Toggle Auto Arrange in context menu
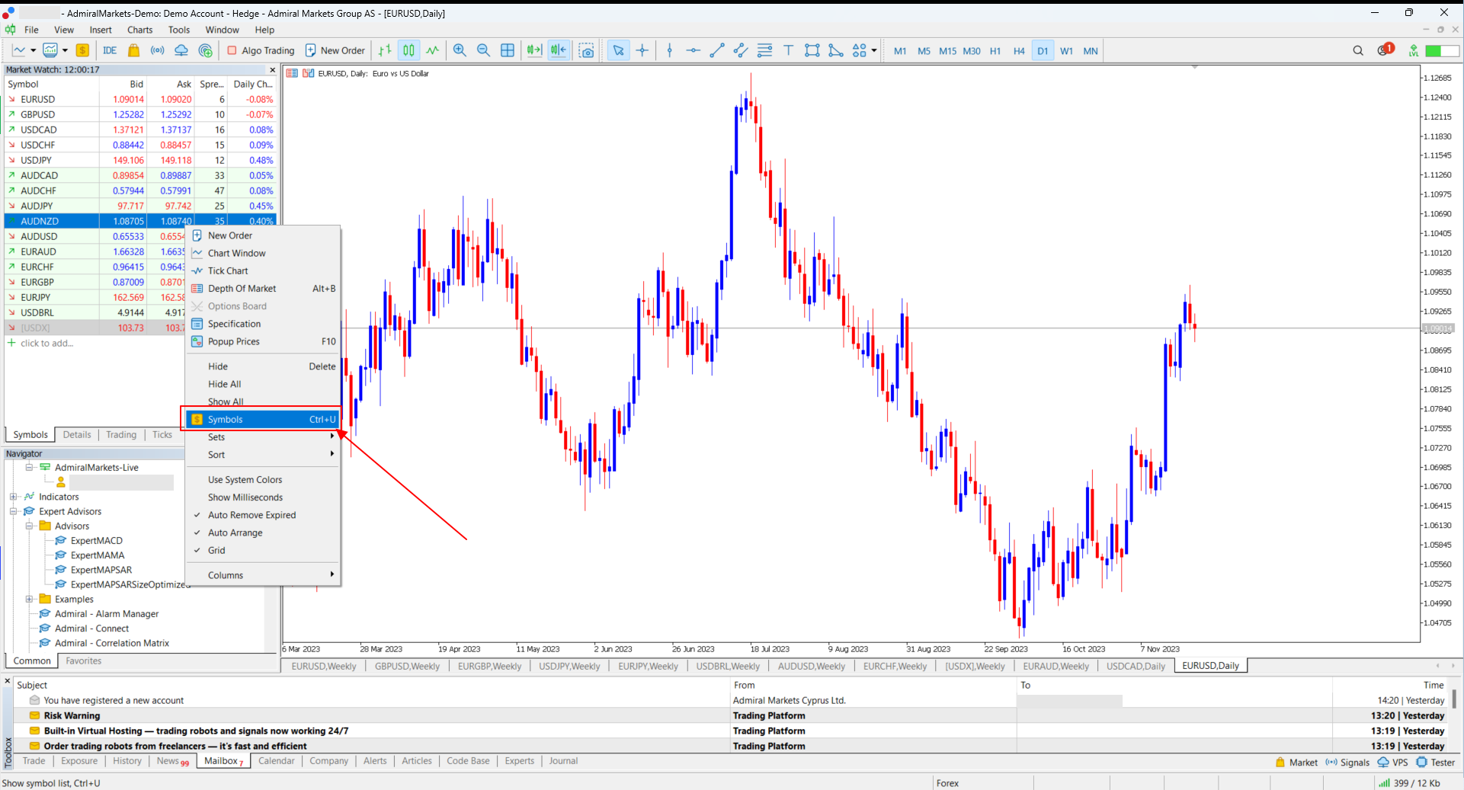 (x=235, y=533)
